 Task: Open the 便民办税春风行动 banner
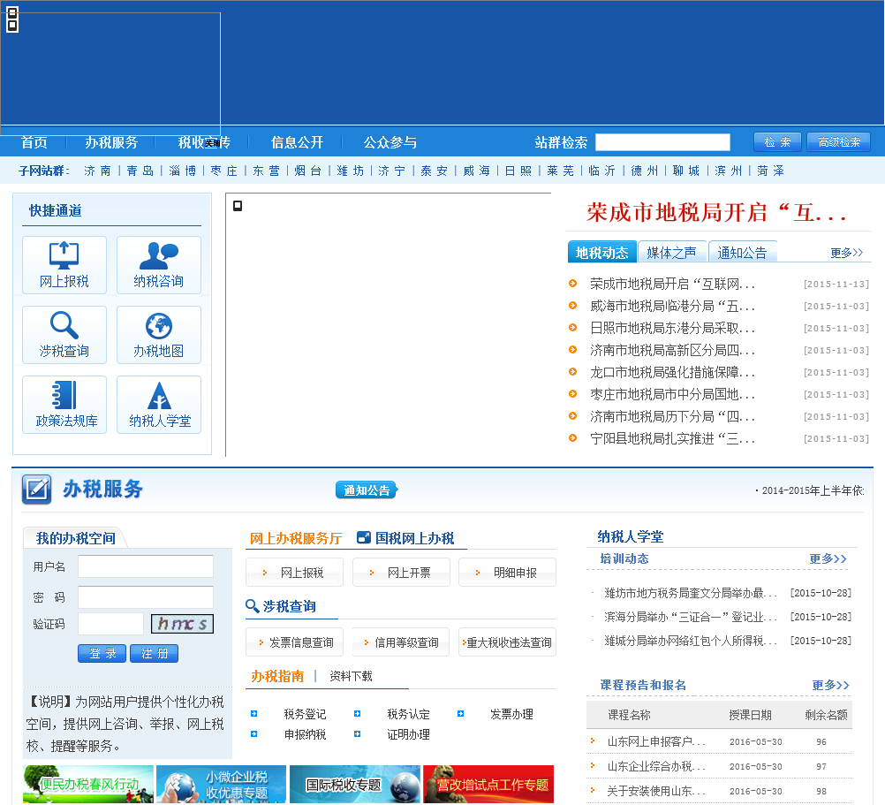click(88, 784)
